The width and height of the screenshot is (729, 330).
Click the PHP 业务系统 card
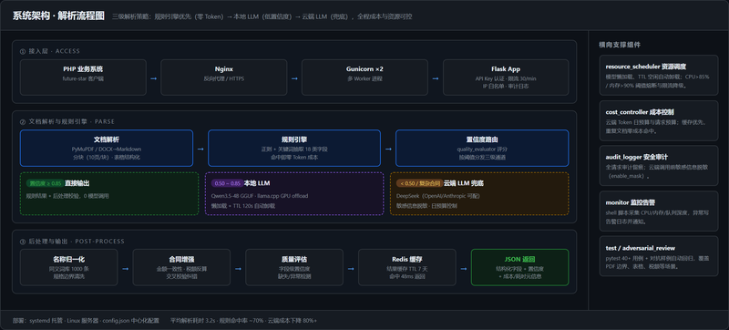(83, 77)
